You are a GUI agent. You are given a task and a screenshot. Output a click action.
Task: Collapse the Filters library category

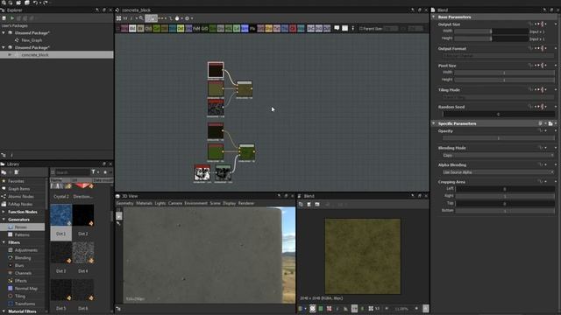click(x=4, y=242)
